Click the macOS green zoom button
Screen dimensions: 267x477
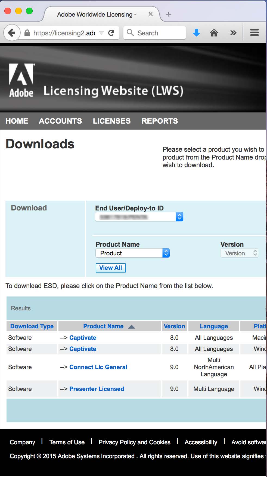click(x=29, y=11)
